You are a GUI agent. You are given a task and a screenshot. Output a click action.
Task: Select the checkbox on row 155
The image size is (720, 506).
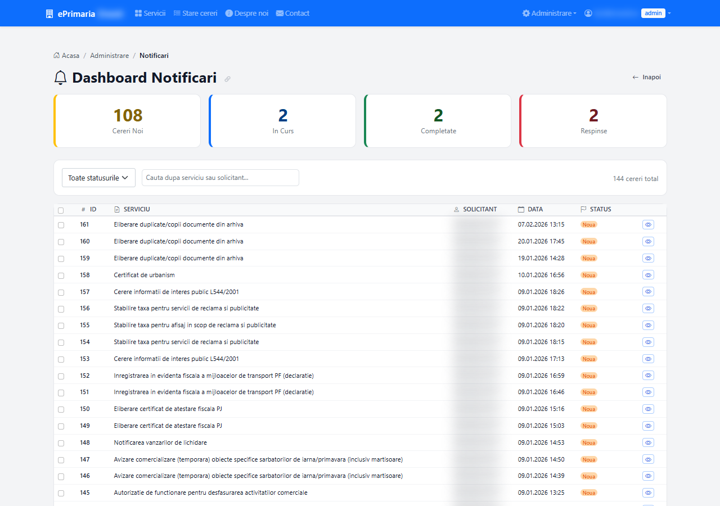click(61, 326)
